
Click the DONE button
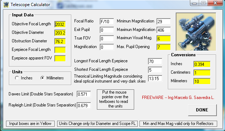[x=202, y=110]
